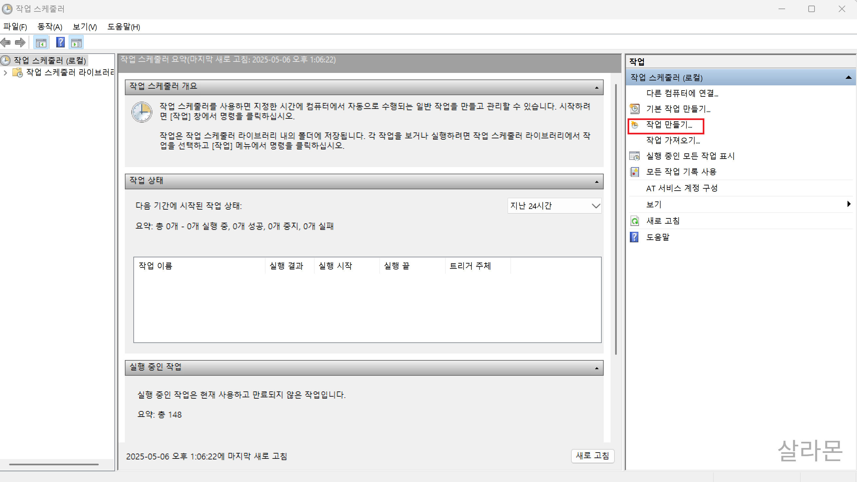Open the 보기(V) menu in menu bar
Screen dimensions: 857x482
[x=85, y=26]
